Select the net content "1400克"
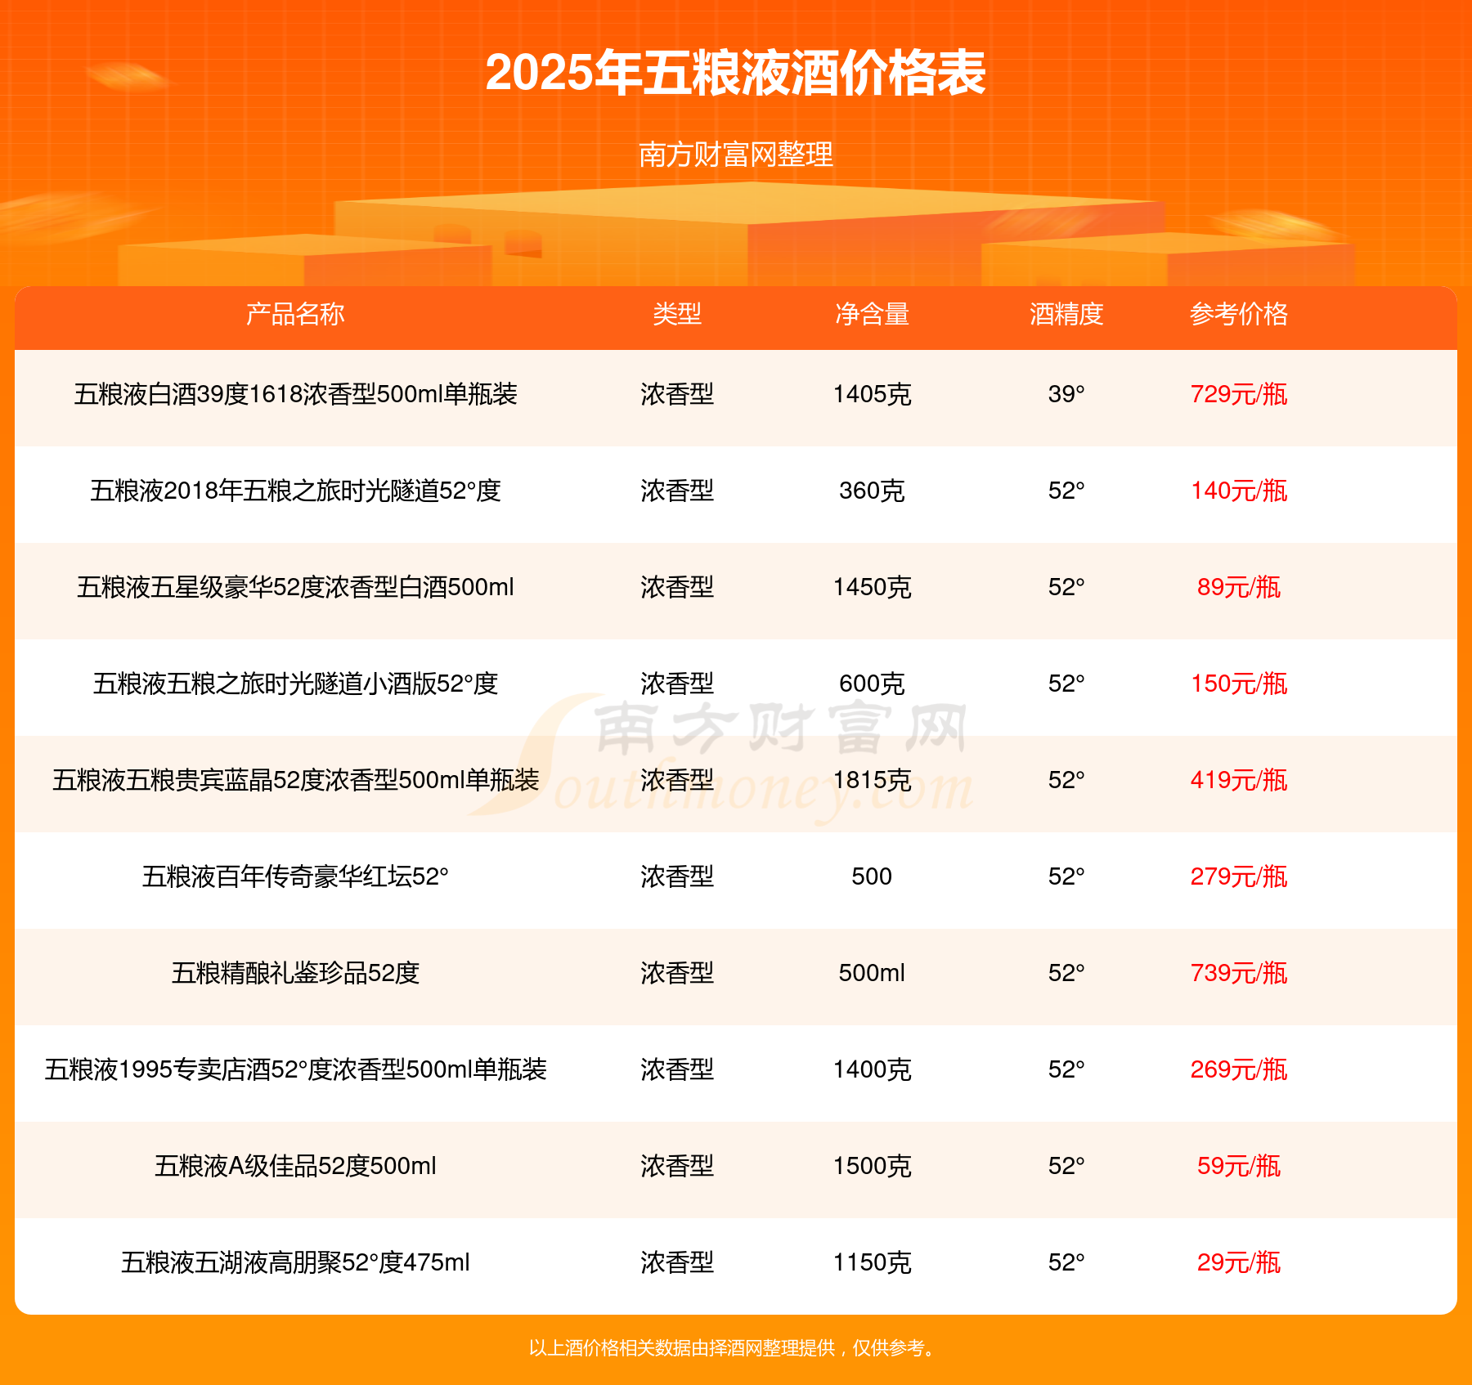This screenshot has width=1472, height=1385. click(x=872, y=1069)
